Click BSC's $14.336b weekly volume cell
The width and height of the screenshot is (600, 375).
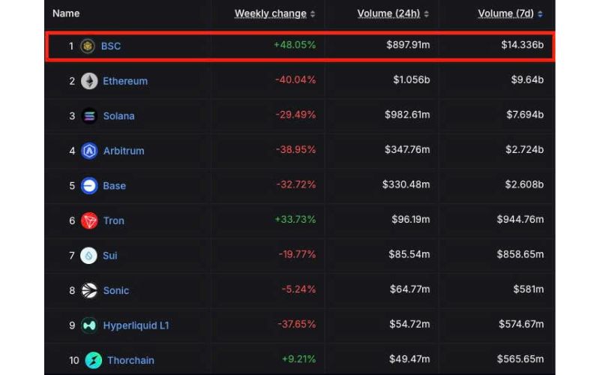tap(522, 46)
